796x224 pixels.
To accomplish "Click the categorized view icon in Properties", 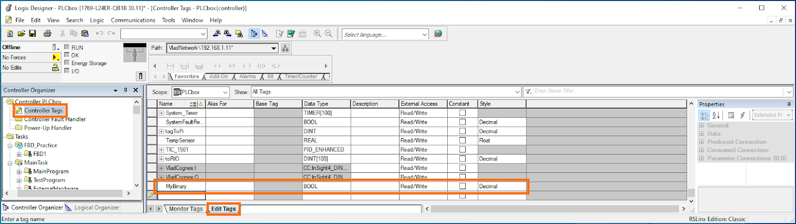I will [704, 115].
